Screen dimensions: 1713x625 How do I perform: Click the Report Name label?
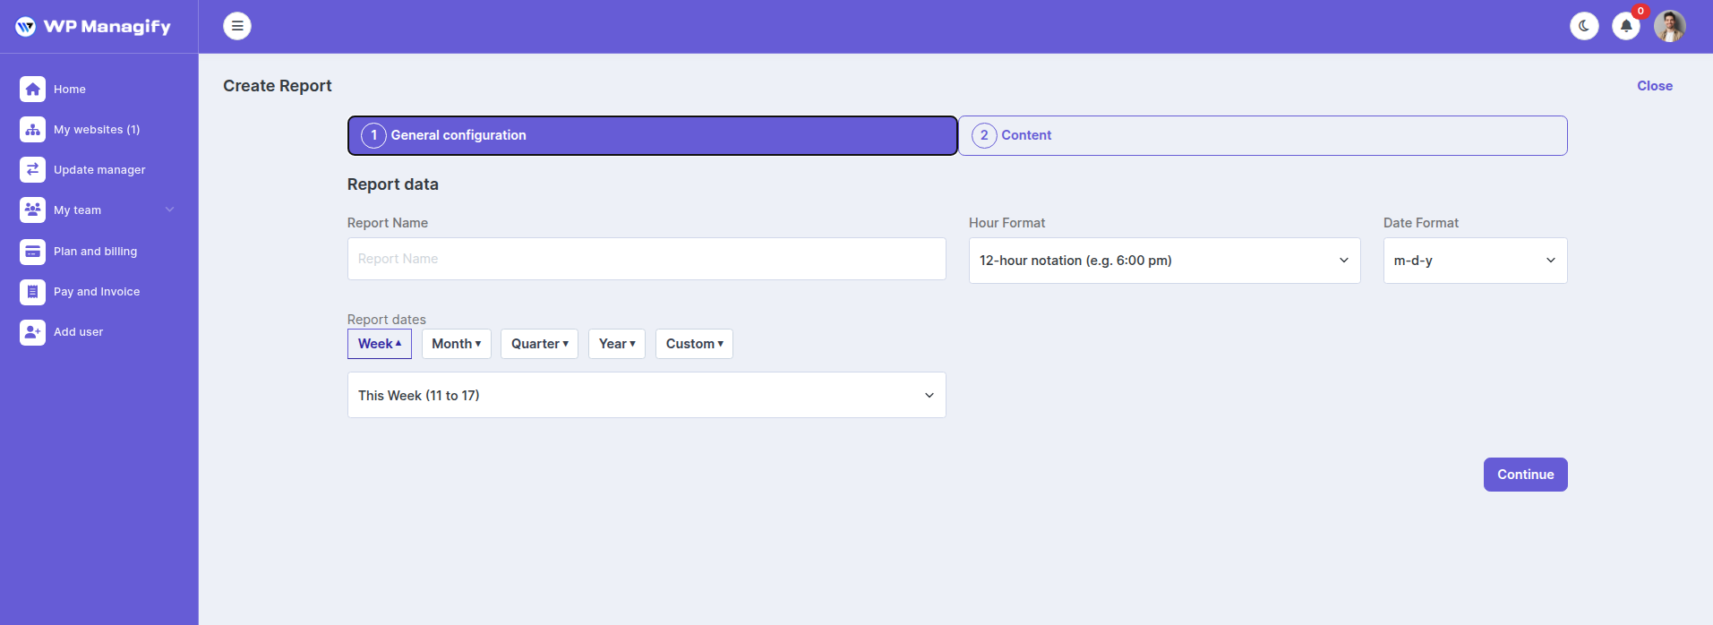[388, 223]
